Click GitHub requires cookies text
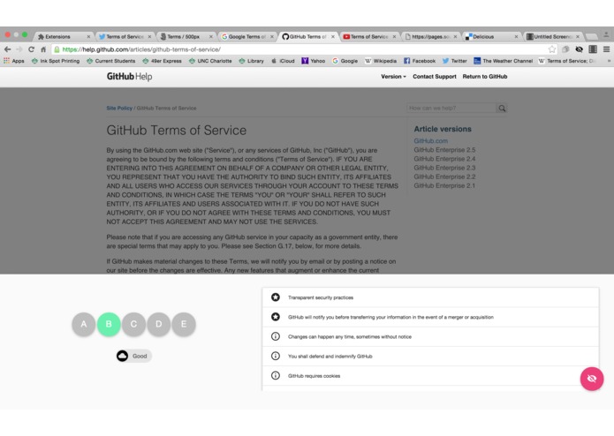The width and height of the screenshot is (614, 436). 314,376
